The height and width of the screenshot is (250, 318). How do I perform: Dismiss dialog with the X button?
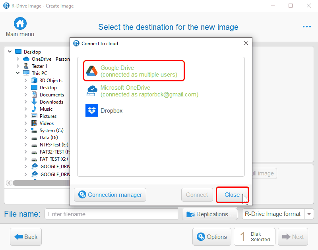pos(246,43)
